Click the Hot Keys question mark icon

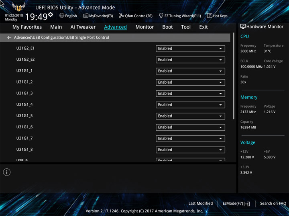click(x=210, y=16)
